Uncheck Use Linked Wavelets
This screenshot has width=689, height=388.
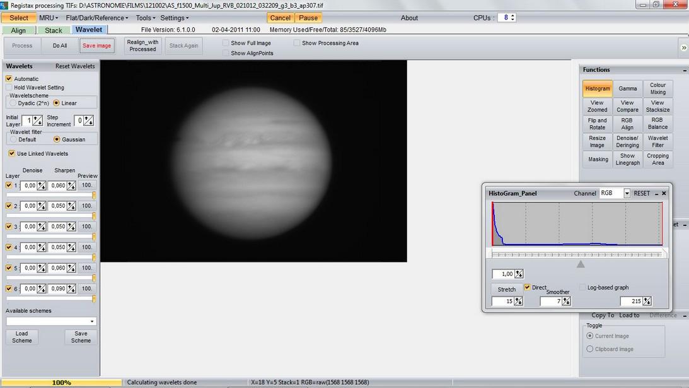(x=11, y=153)
